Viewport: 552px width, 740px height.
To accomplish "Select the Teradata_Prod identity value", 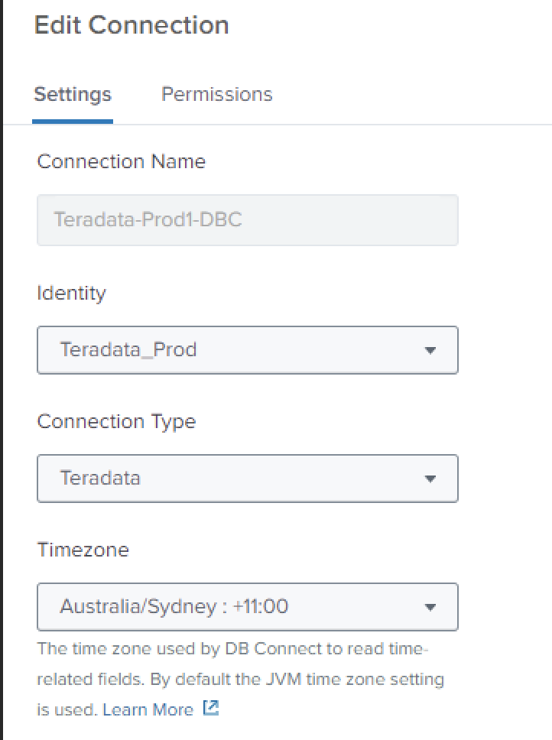I will point(128,350).
